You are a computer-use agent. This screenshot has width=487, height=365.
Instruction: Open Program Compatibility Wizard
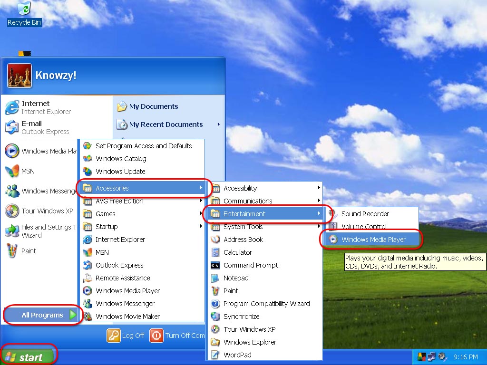[x=265, y=304]
